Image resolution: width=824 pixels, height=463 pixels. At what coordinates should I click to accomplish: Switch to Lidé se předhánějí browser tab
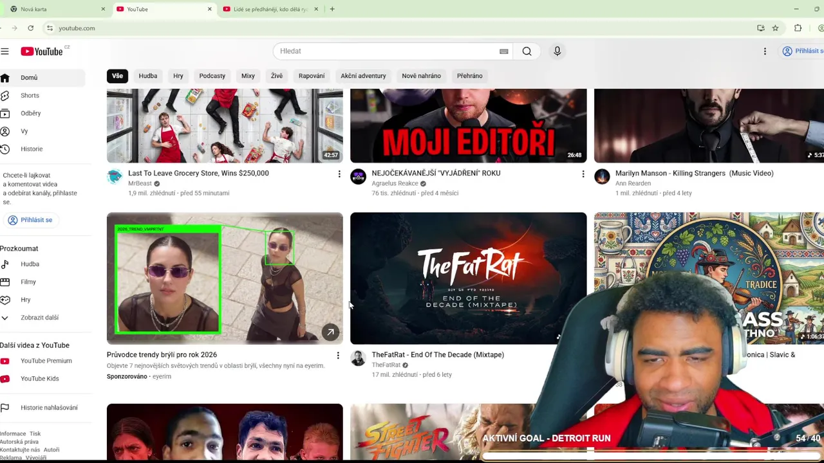point(270,9)
